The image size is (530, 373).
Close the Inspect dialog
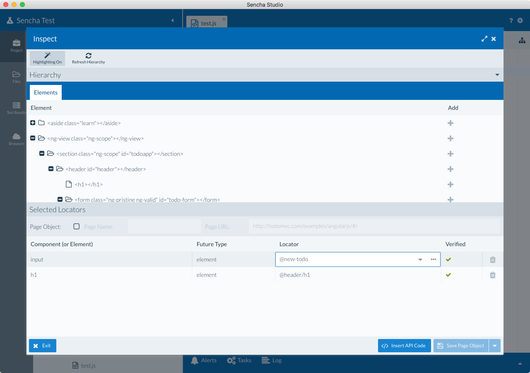coord(494,39)
